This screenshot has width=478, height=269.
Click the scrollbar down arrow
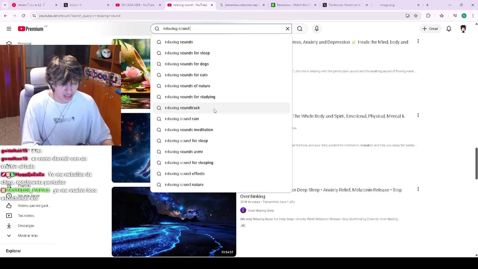point(476,255)
